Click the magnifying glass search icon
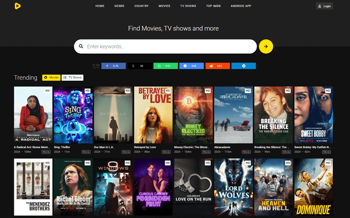The height and width of the screenshot is (218, 350). (x=81, y=46)
